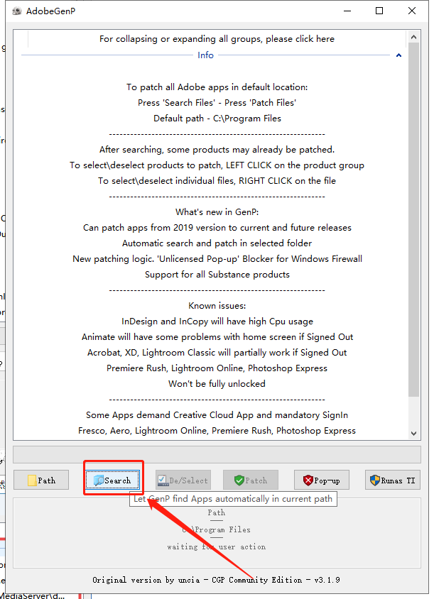Select the 'Default path - C:\Program Files' line
434x599 pixels.
217,119
